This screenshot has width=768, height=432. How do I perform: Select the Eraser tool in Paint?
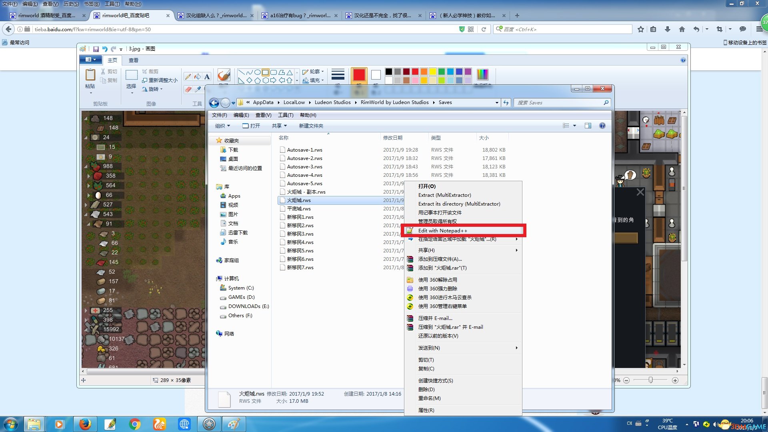[188, 89]
